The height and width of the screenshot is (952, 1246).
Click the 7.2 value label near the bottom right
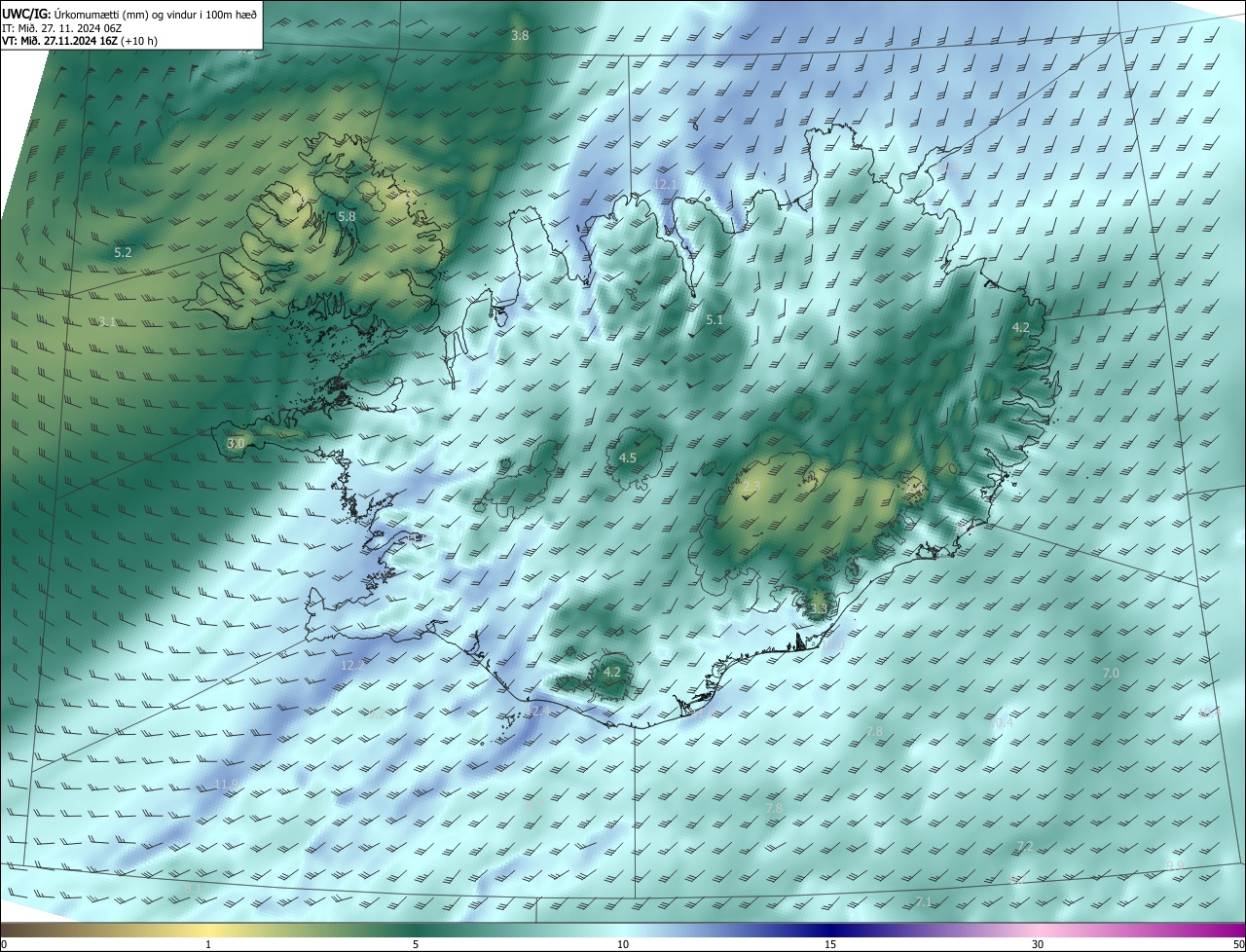[1025, 846]
